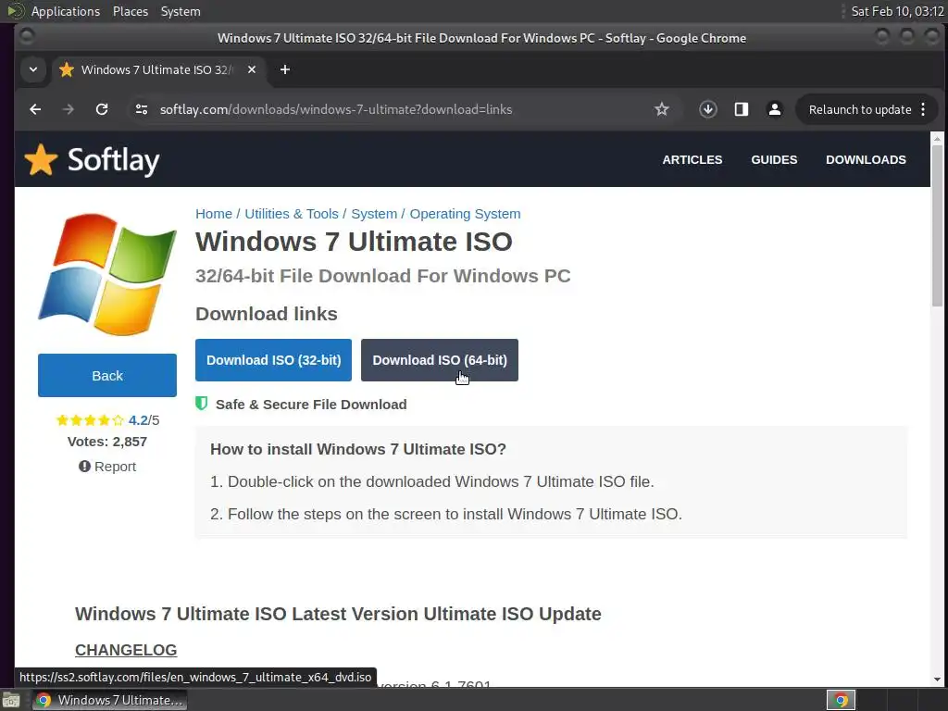Click the desktop logo icon beside Applications
The image size is (948, 711).
15,11
